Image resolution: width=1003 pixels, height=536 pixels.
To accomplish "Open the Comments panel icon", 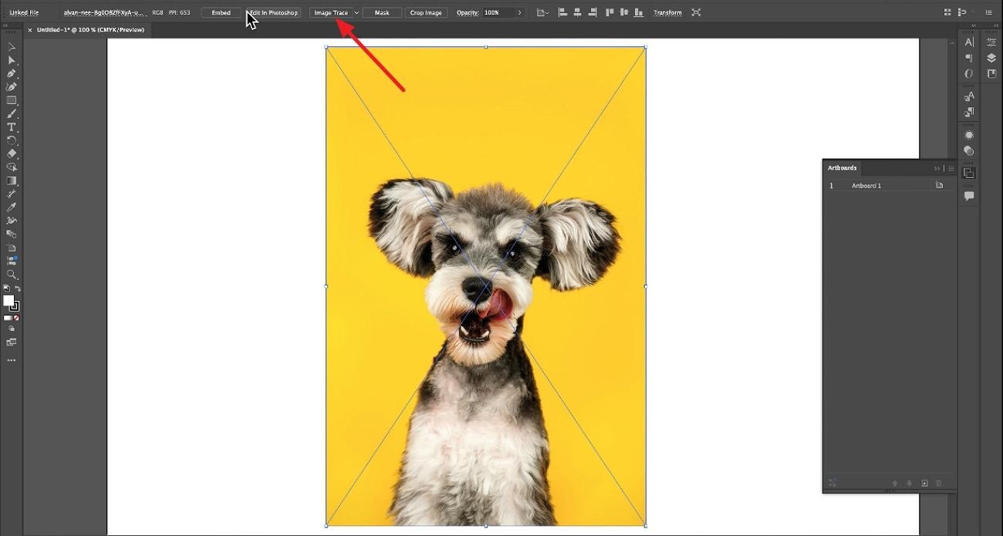I will coord(969,196).
